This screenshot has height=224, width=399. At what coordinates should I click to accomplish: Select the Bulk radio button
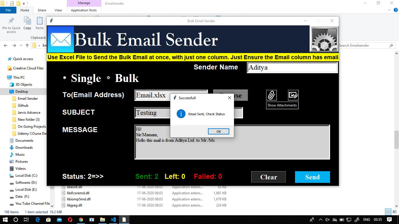point(108,78)
